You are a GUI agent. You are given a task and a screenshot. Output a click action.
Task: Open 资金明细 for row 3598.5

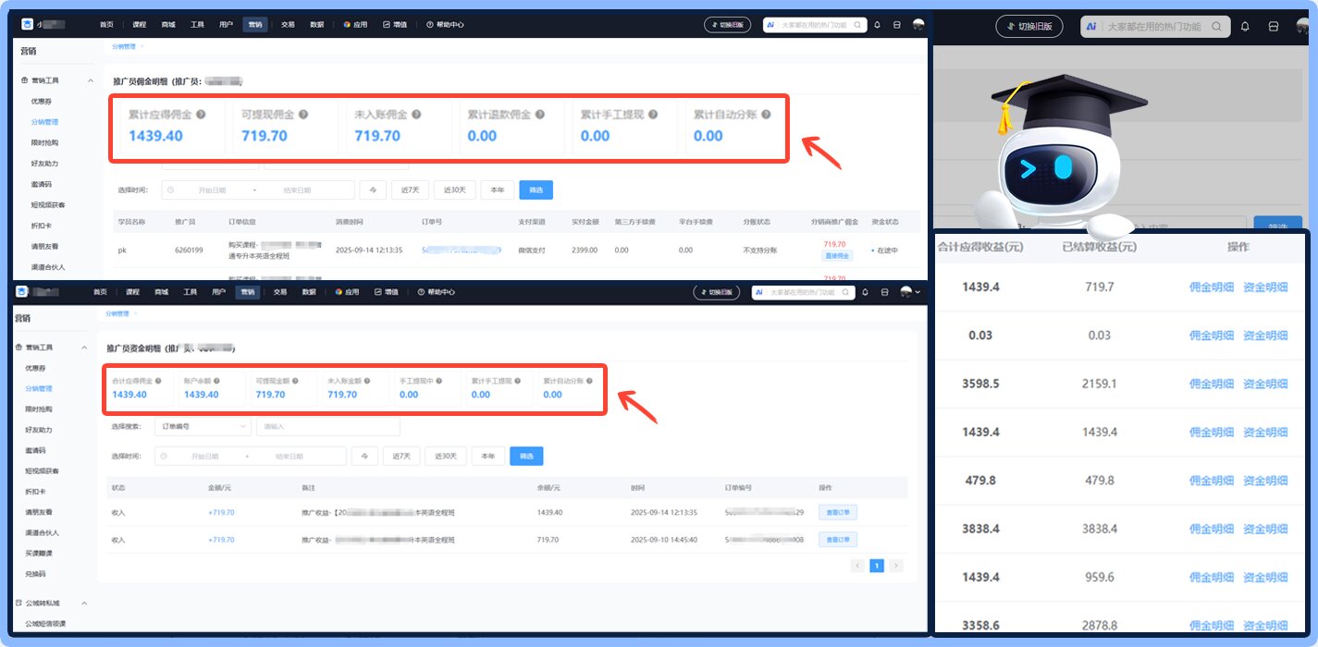(1265, 384)
